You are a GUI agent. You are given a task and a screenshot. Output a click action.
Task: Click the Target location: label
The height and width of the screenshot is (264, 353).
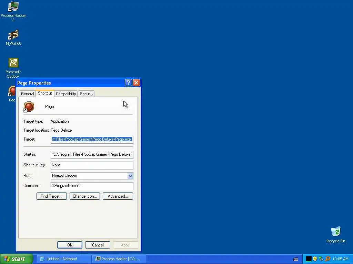click(x=36, y=130)
